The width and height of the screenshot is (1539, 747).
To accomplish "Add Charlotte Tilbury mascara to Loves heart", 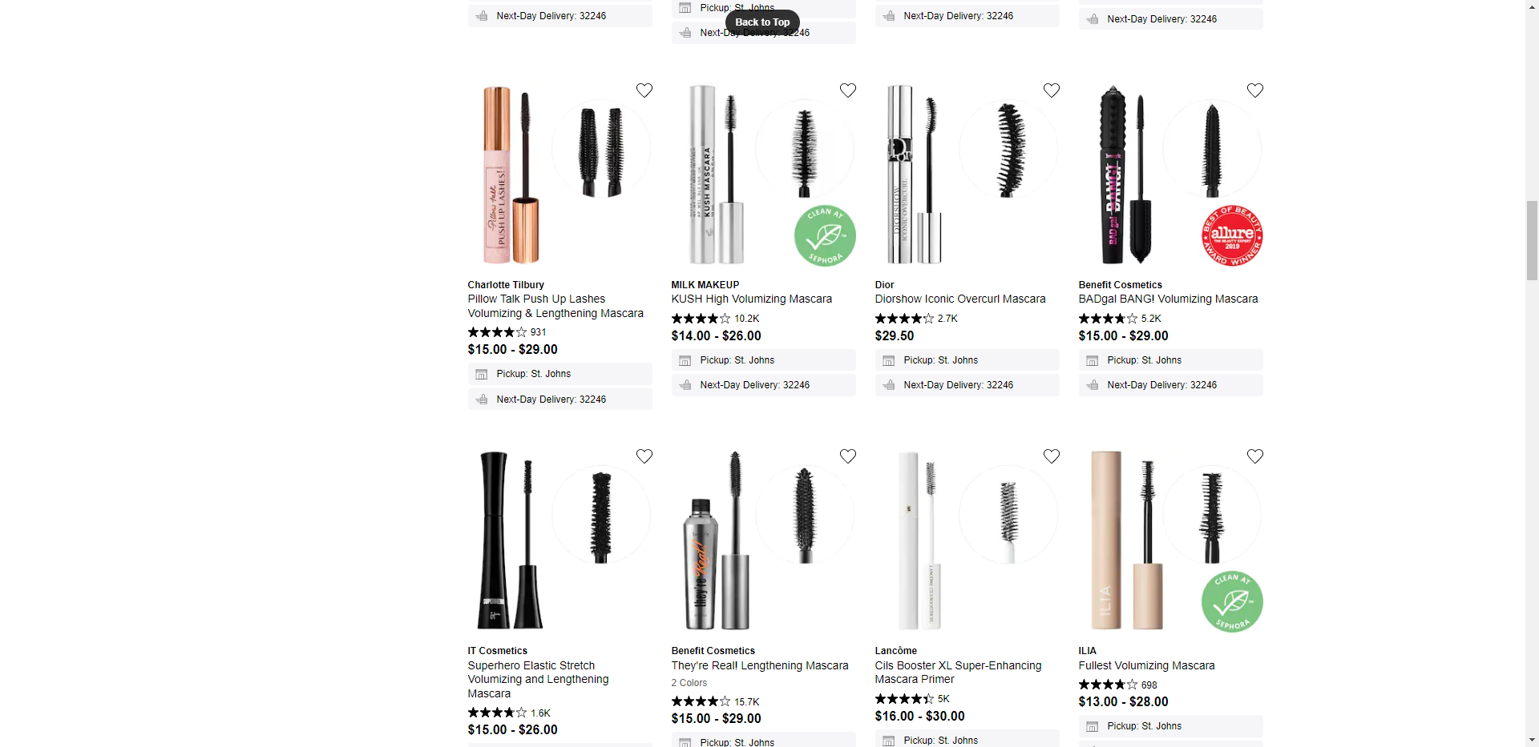I will click(x=644, y=90).
